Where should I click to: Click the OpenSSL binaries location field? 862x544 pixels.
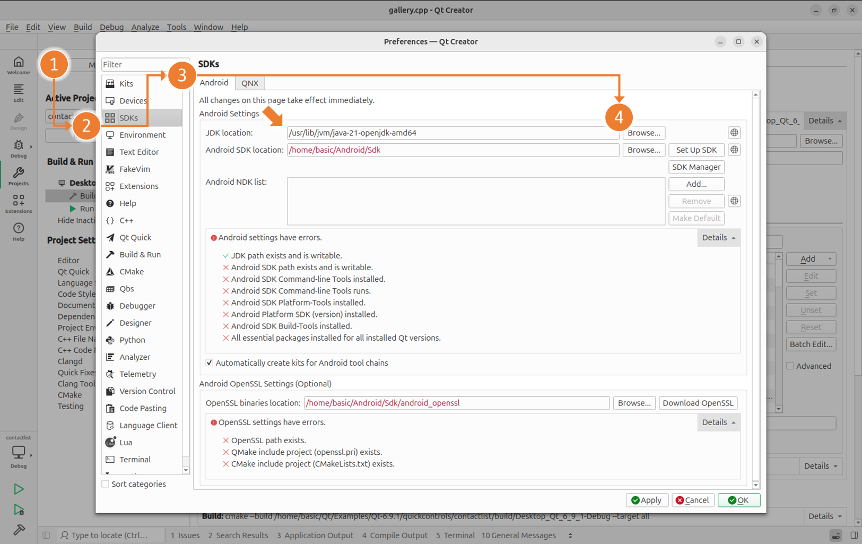click(457, 403)
